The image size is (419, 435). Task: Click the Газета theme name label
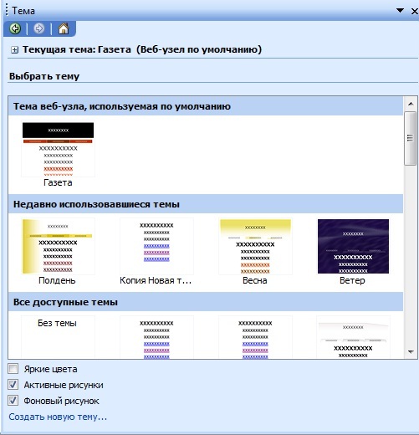pyautogui.click(x=58, y=182)
